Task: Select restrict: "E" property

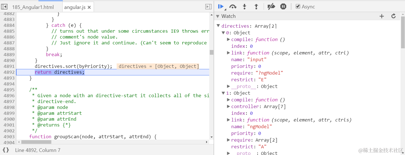Action: [249, 80]
